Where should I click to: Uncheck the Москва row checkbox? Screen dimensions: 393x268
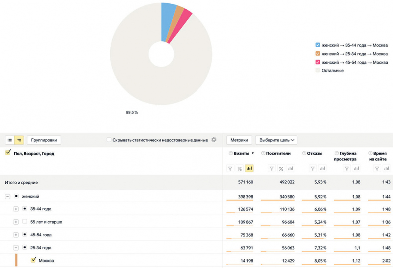34,260
